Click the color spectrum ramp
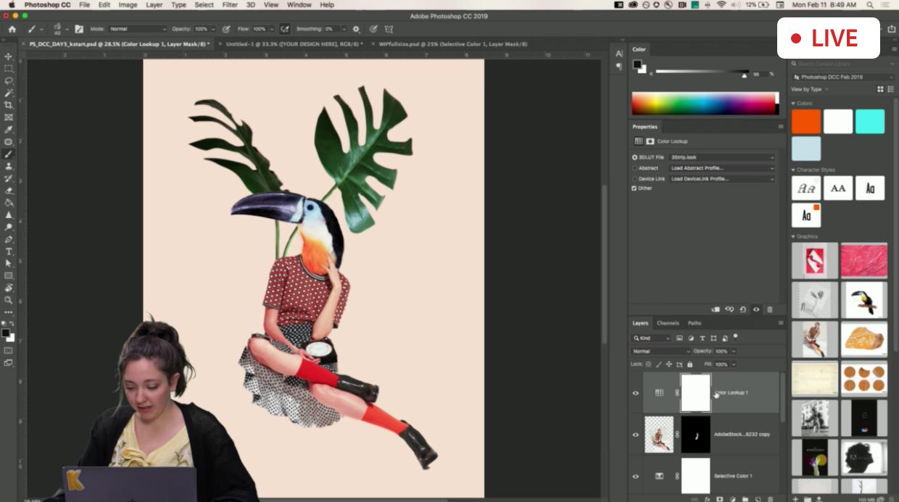 705,103
